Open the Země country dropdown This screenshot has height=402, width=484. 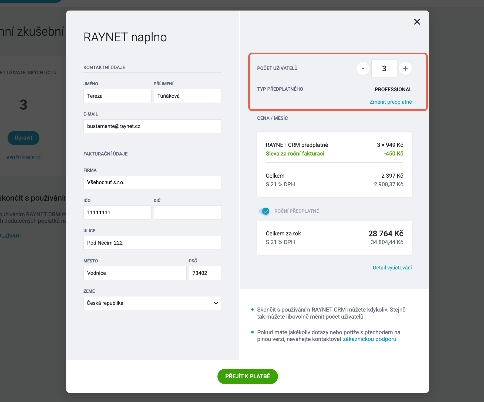pos(153,303)
